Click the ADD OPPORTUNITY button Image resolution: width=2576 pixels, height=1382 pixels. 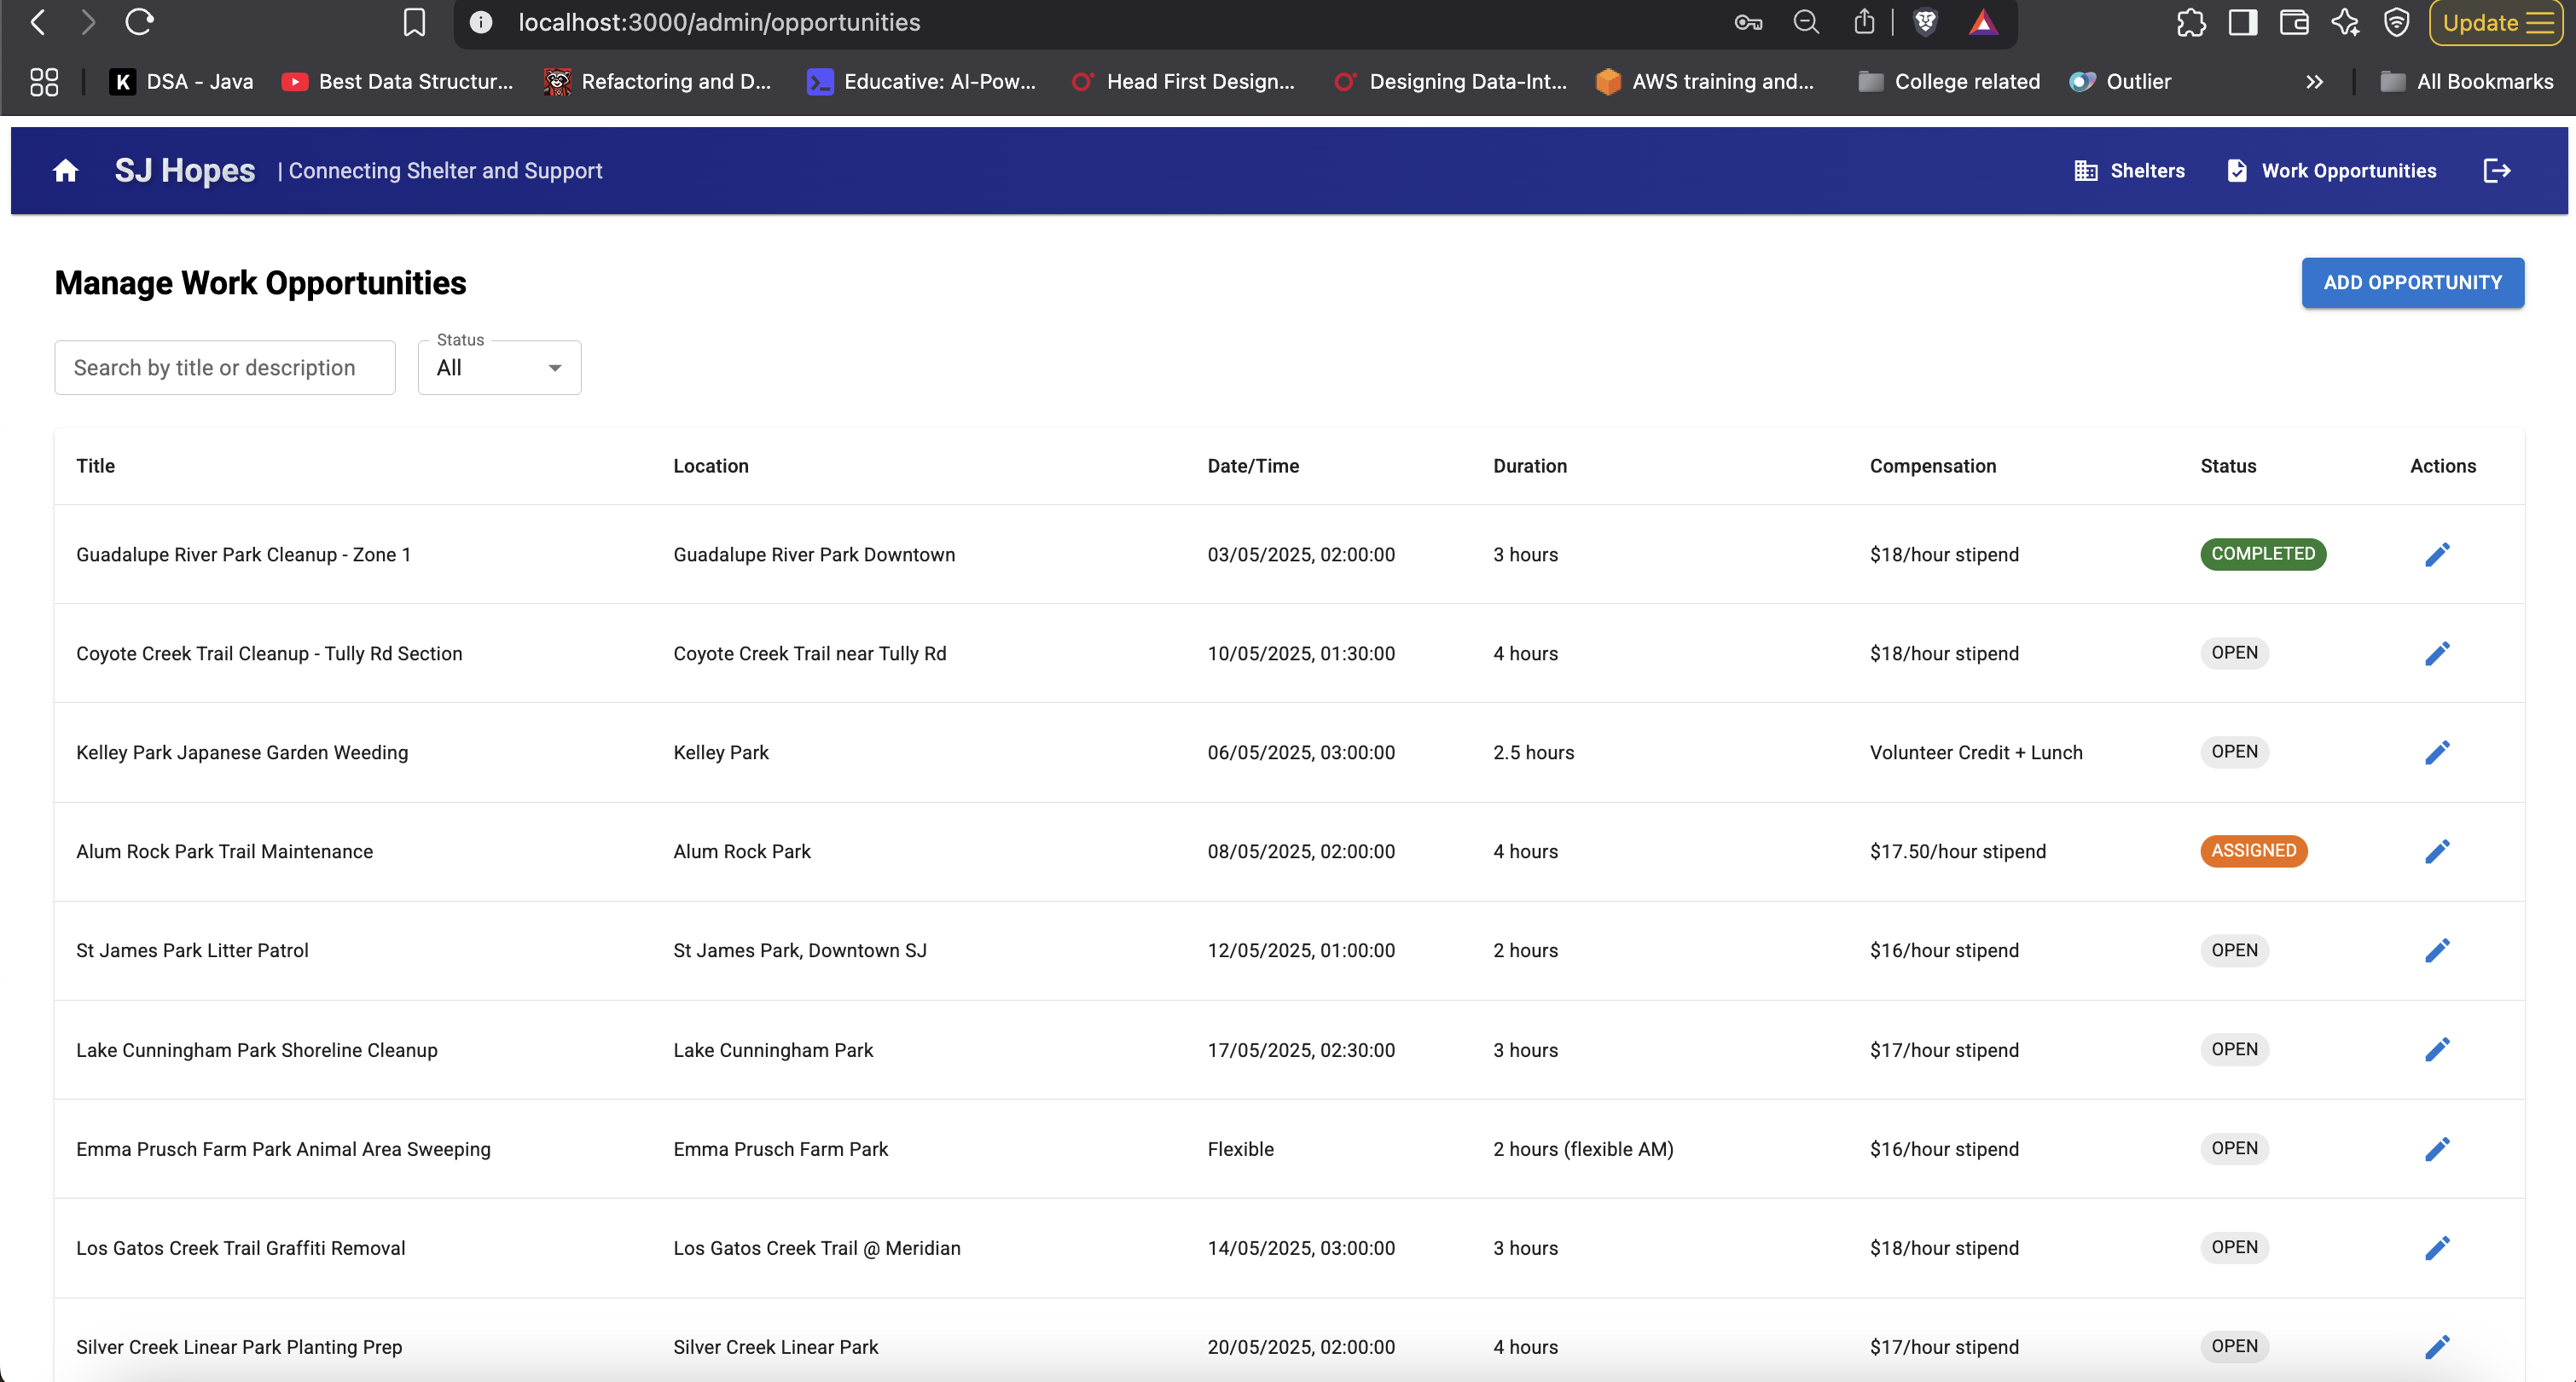(x=2412, y=283)
